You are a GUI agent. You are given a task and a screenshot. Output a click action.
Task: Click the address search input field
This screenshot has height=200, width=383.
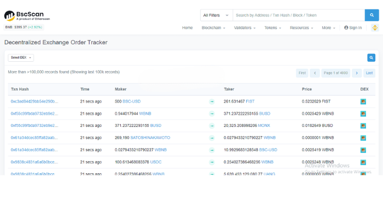(299, 15)
